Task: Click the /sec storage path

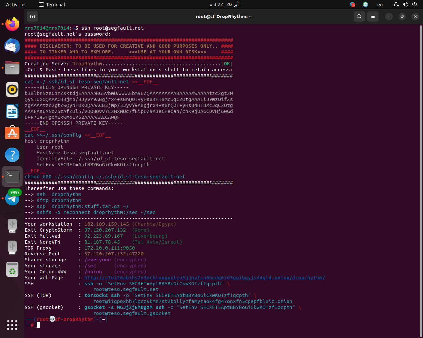Action: tap(90, 266)
